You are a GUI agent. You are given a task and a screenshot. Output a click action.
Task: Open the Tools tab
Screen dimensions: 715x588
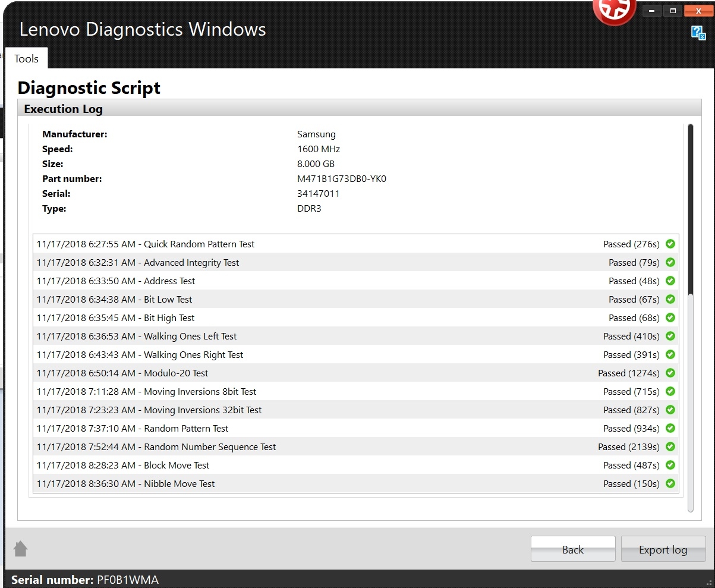coord(26,58)
